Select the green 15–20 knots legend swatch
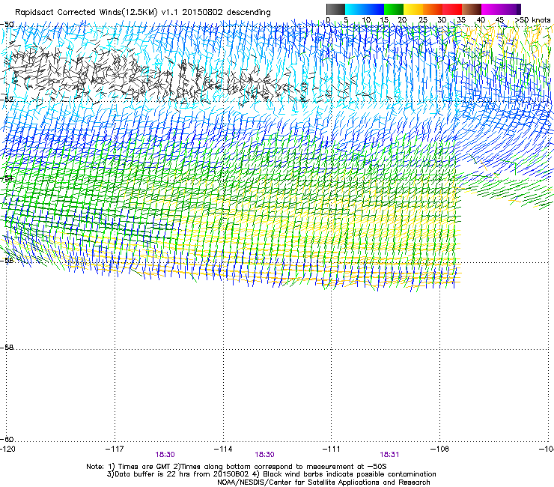 point(394,9)
